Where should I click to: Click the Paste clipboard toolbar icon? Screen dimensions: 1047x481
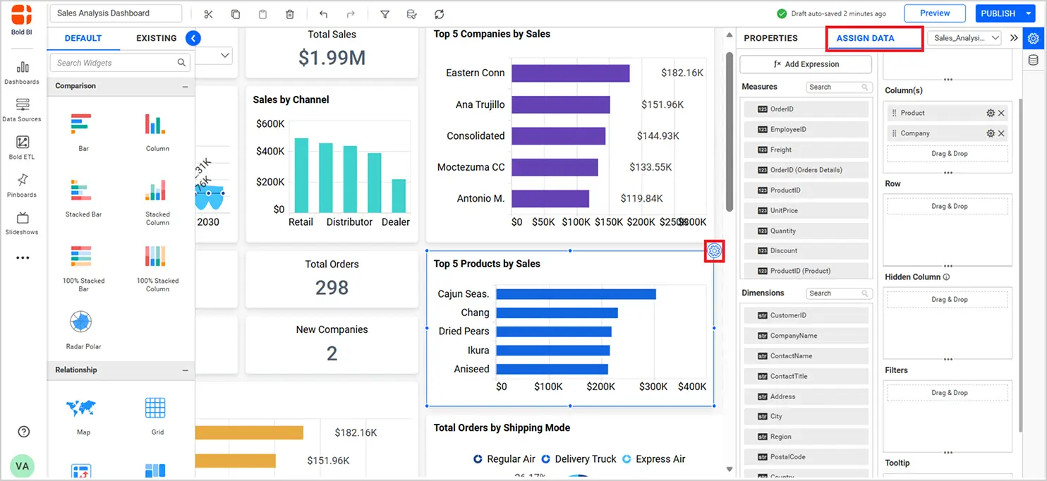[x=262, y=14]
